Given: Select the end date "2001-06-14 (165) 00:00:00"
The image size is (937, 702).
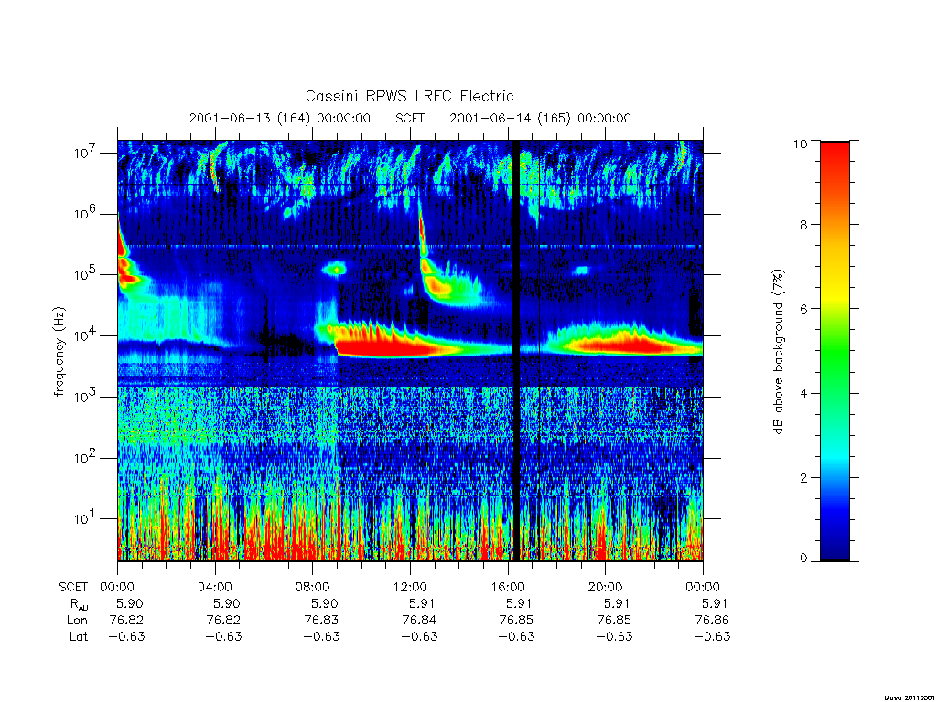Looking at the screenshot, I should click(540, 118).
